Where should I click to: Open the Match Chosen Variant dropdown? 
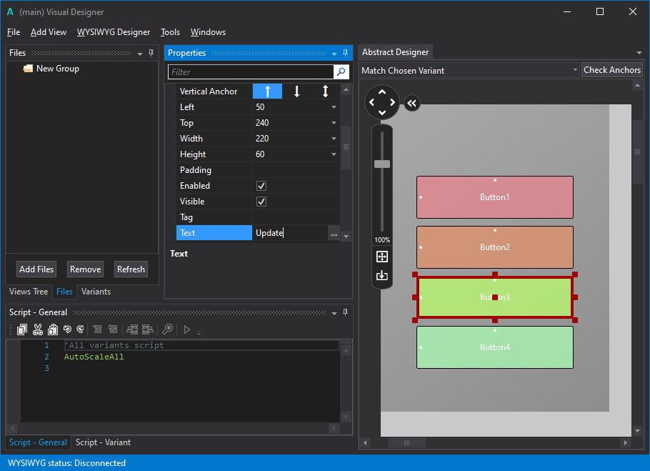click(574, 69)
